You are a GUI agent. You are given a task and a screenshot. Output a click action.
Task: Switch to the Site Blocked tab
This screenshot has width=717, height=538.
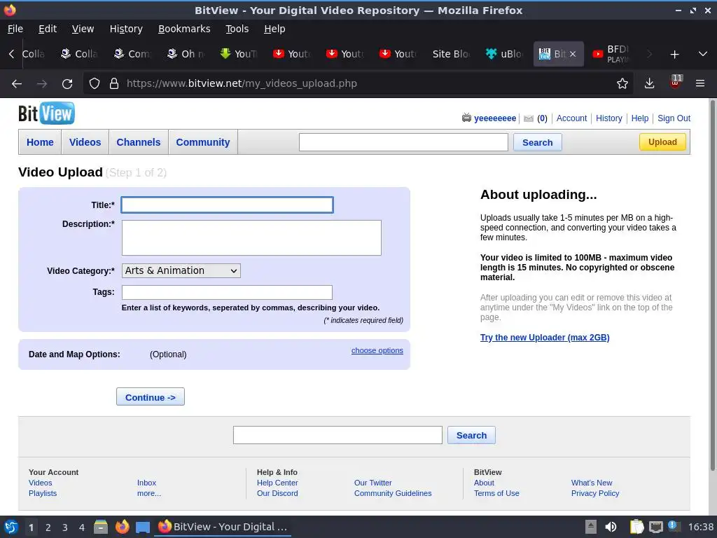450,54
